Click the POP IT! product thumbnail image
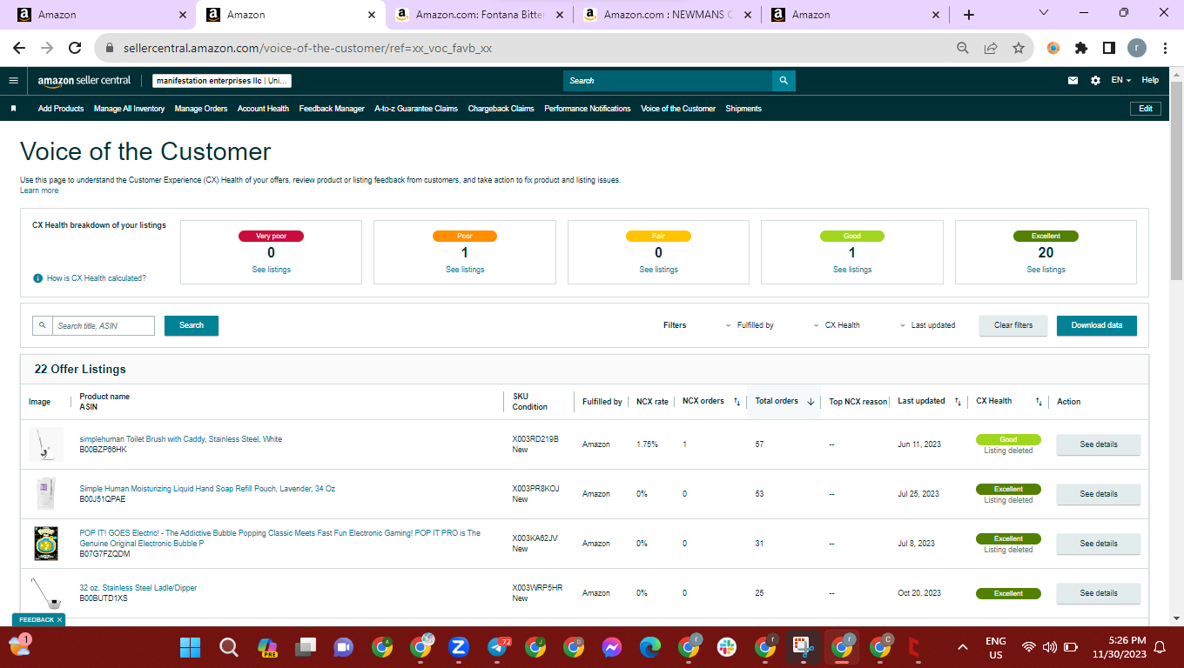The image size is (1184, 668). 45,544
